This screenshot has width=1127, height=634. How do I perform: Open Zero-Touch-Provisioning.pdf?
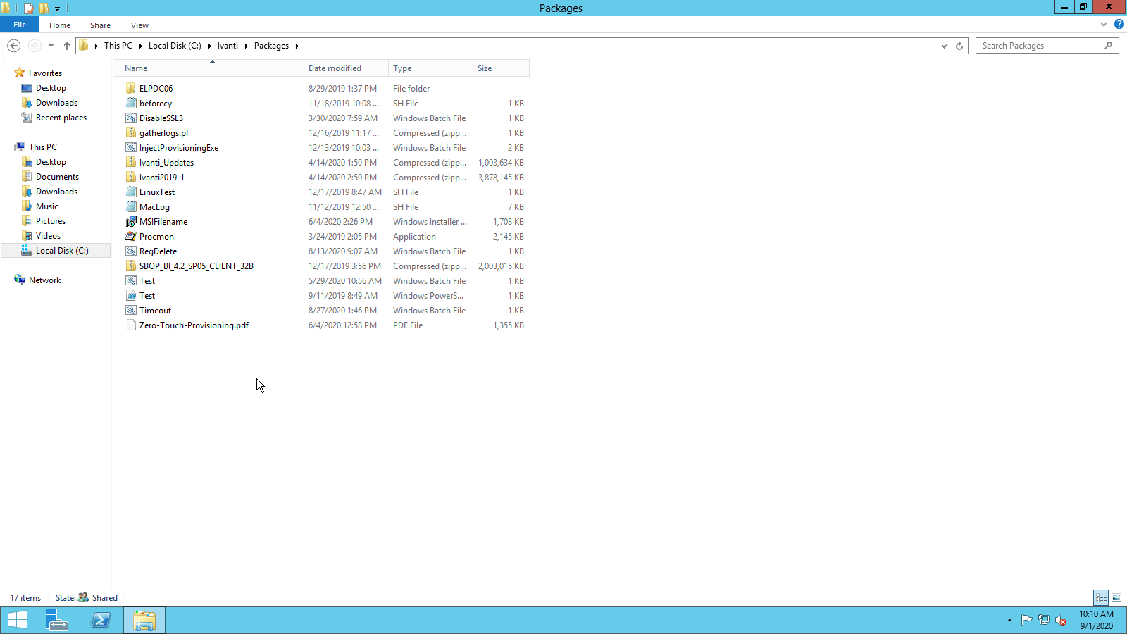coord(193,325)
